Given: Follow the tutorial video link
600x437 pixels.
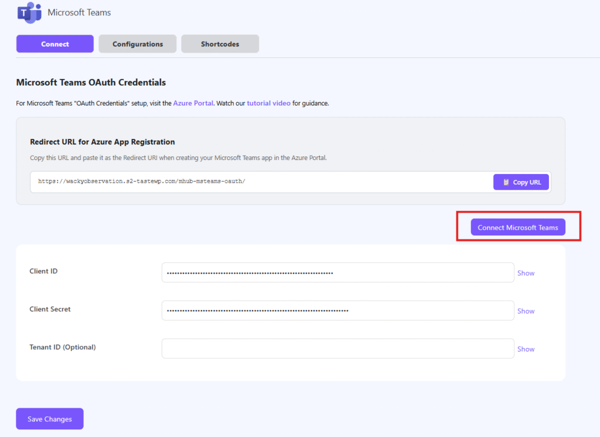Looking at the screenshot, I should pos(268,103).
